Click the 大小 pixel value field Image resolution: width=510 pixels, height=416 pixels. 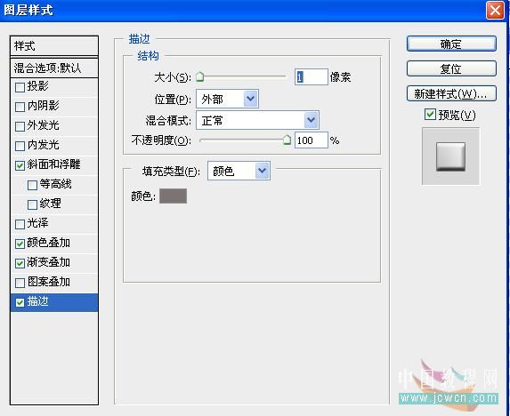311,77
